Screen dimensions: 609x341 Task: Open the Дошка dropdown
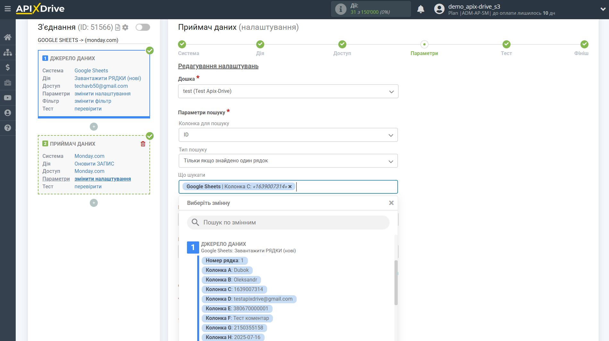288,91
